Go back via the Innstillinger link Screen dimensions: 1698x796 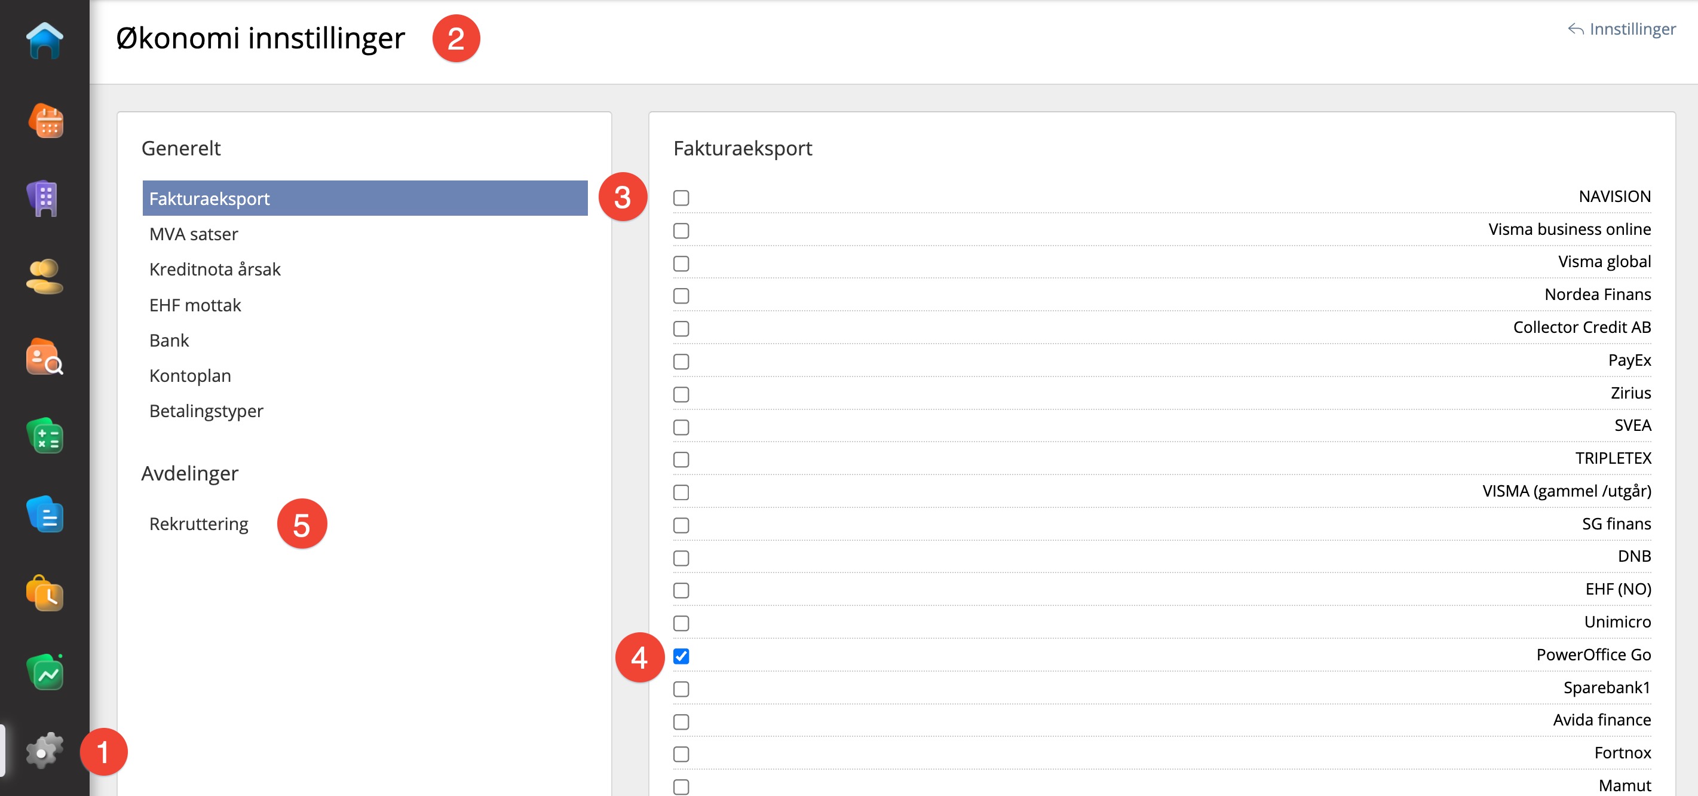(1622, 29)
